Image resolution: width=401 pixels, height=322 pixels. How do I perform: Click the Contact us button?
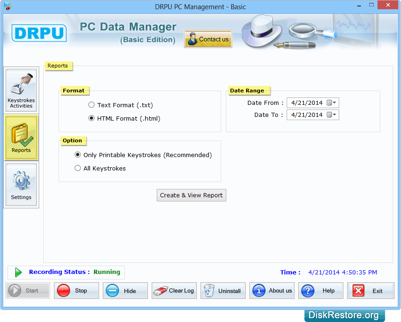coord(208,39)
